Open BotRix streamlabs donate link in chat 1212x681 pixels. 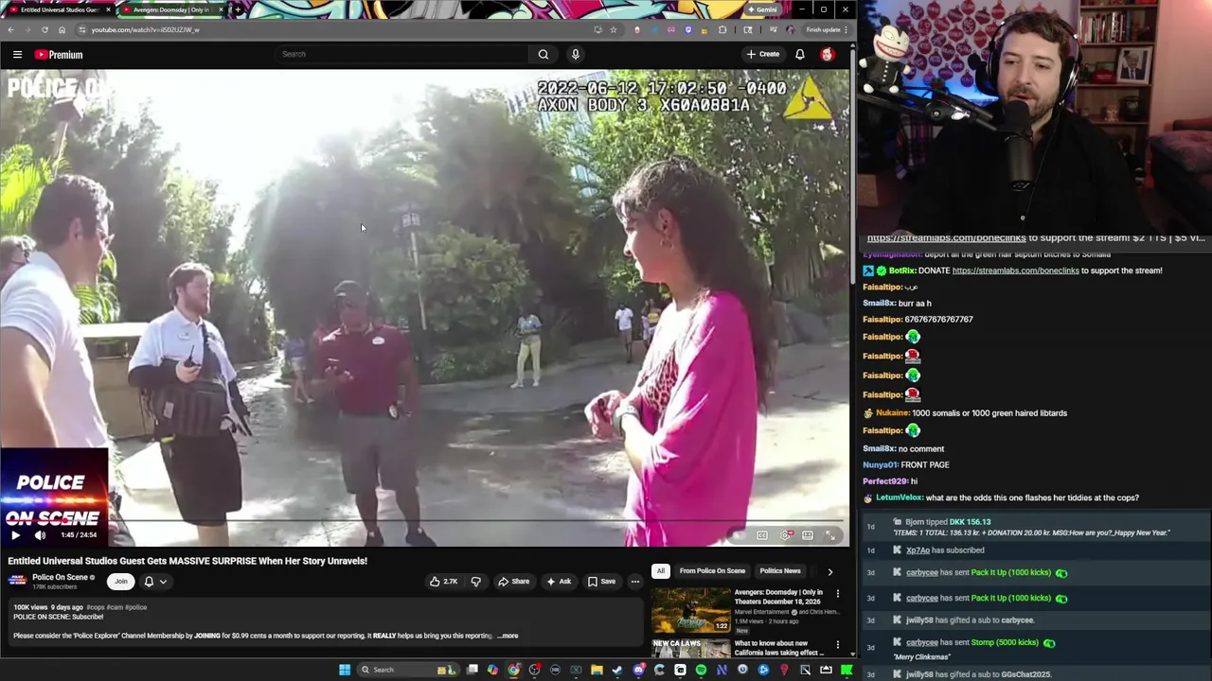[x=1015, y=271]
